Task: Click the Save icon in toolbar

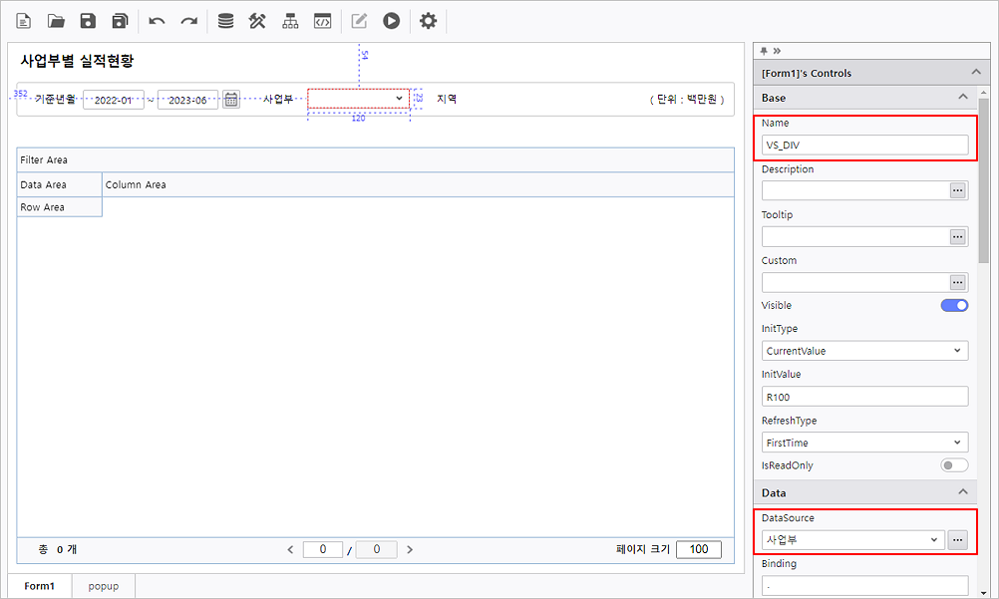Action: click(88, 21)
